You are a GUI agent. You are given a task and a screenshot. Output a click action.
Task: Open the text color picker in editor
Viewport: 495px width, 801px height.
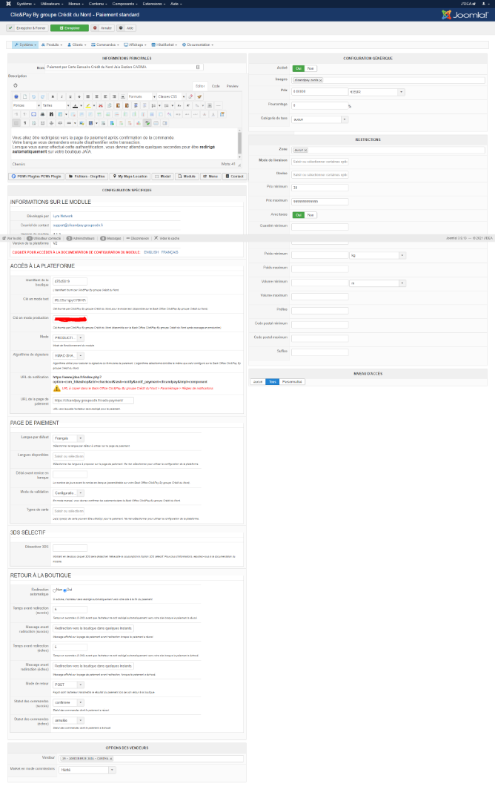point(81,105)
